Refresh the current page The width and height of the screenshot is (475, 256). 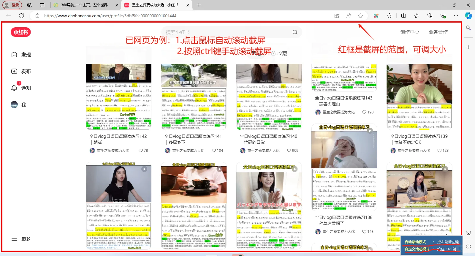[x=21, y=16]
